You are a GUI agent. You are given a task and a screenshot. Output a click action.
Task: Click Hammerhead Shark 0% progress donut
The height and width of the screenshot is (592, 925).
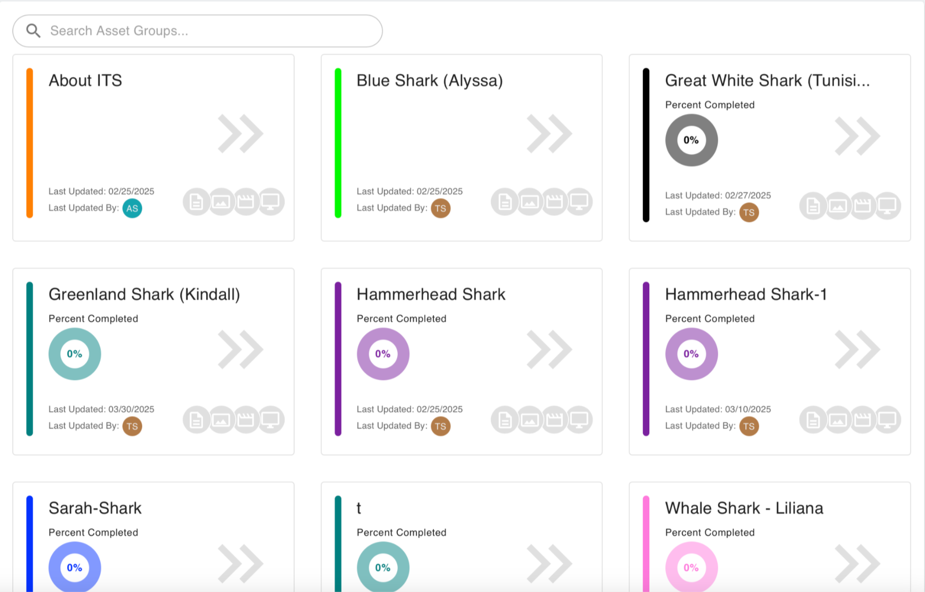[x=383, y=354]
